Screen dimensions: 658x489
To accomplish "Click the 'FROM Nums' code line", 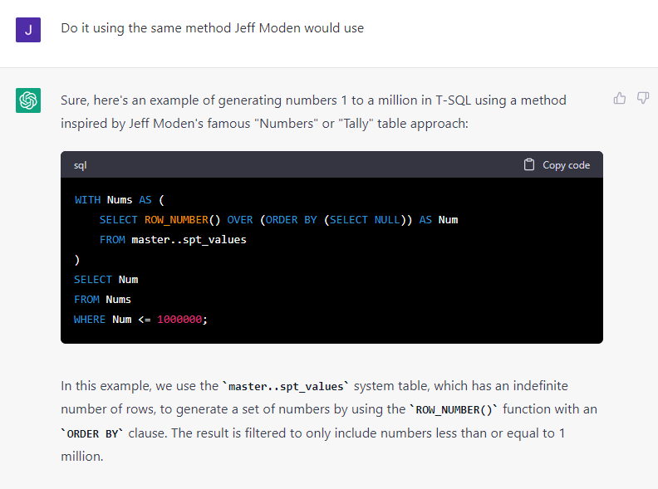I will click(x=102, y=300).
